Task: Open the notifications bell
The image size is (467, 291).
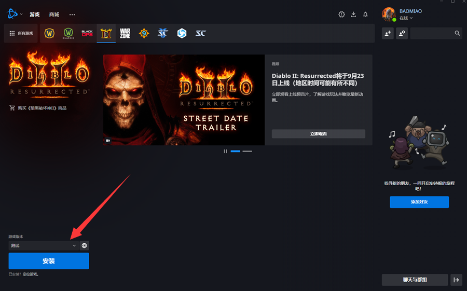Action: click(x=365, y=15)
